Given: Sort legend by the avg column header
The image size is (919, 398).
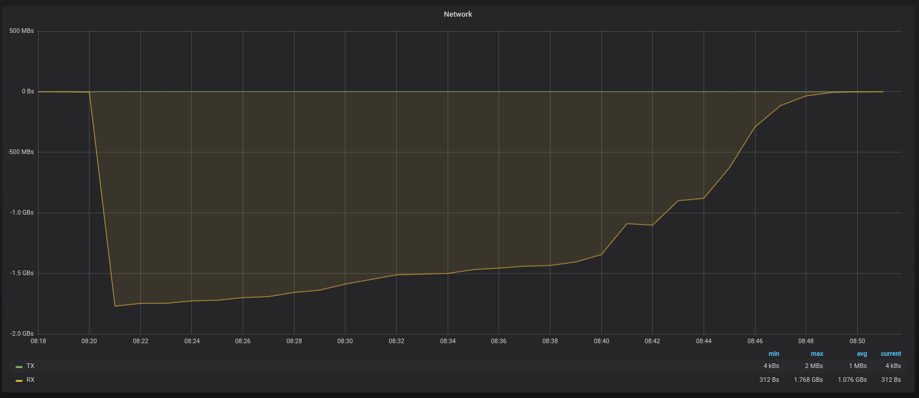Looking at the screenshot, I should coord(862,354).
